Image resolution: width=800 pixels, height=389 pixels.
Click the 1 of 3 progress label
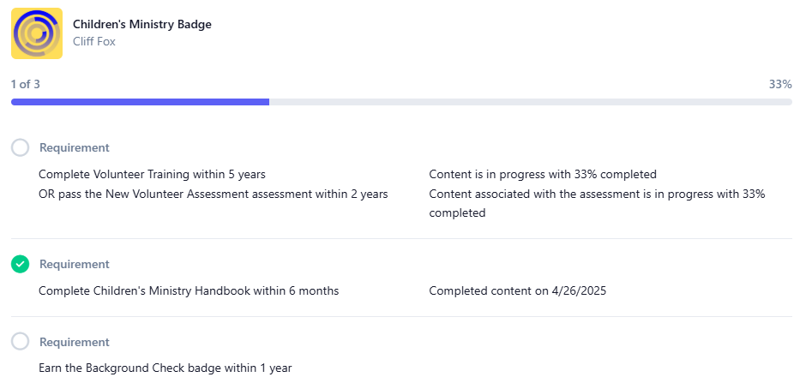(x=26, y=84)
